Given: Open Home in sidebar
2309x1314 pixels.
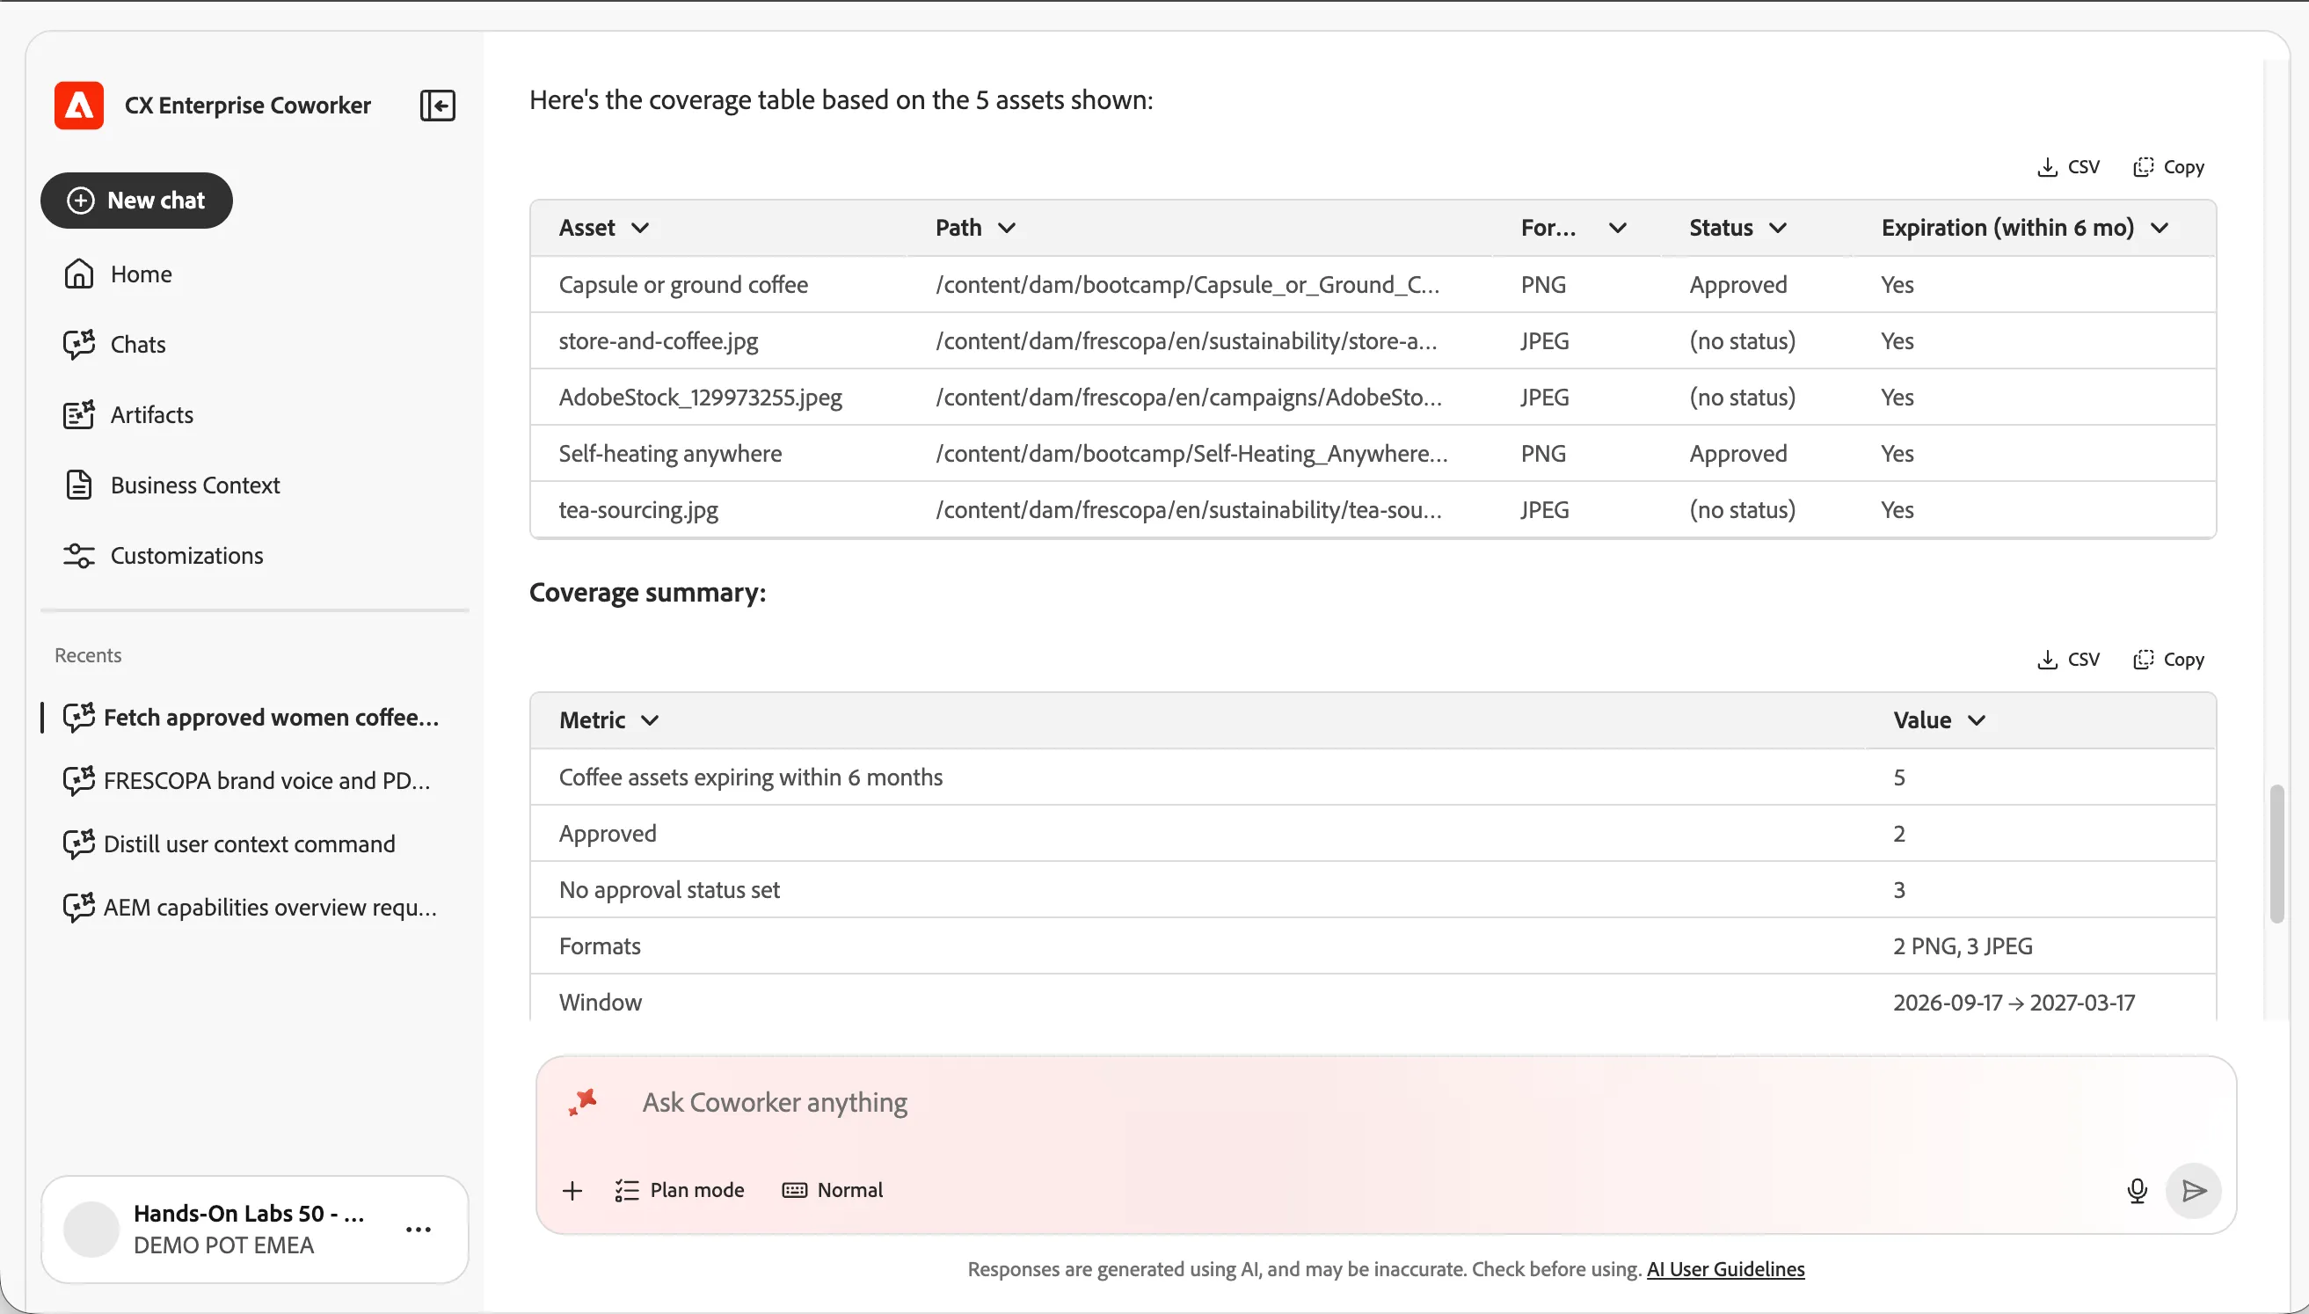Looking at the screenshot, I should click(x=118, y=274).
